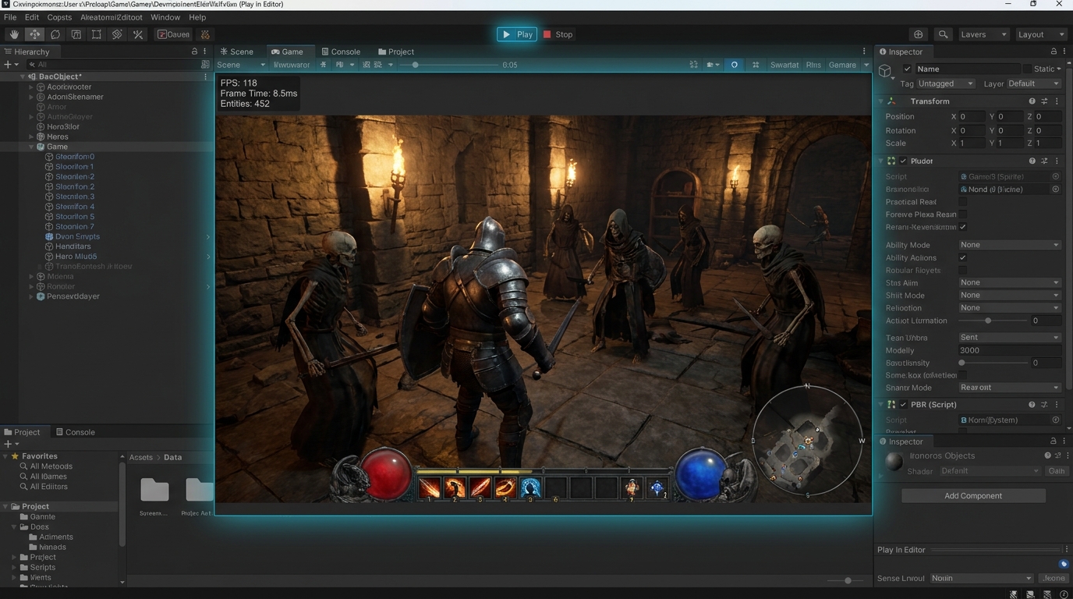Screen dimensions: 1073x599
Task: Open the Ability Mode dropdown
Action: 1010,245
